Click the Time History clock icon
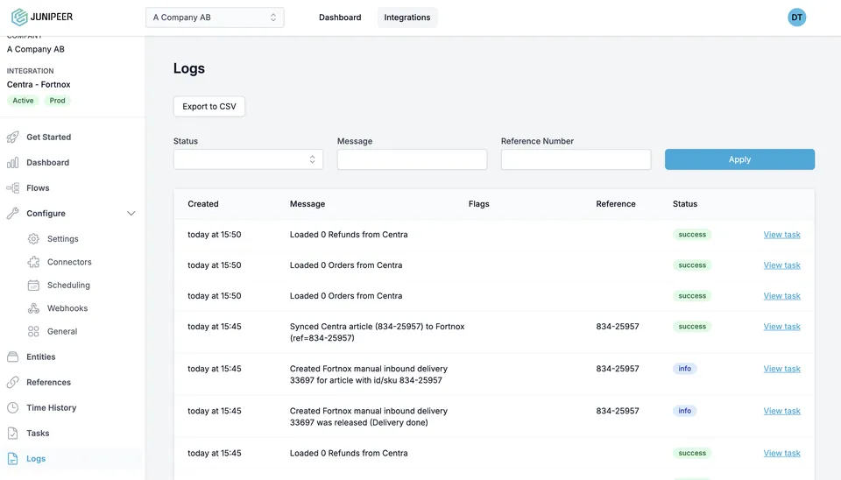This screenshot has width=841, height=480. coord(13,407)
